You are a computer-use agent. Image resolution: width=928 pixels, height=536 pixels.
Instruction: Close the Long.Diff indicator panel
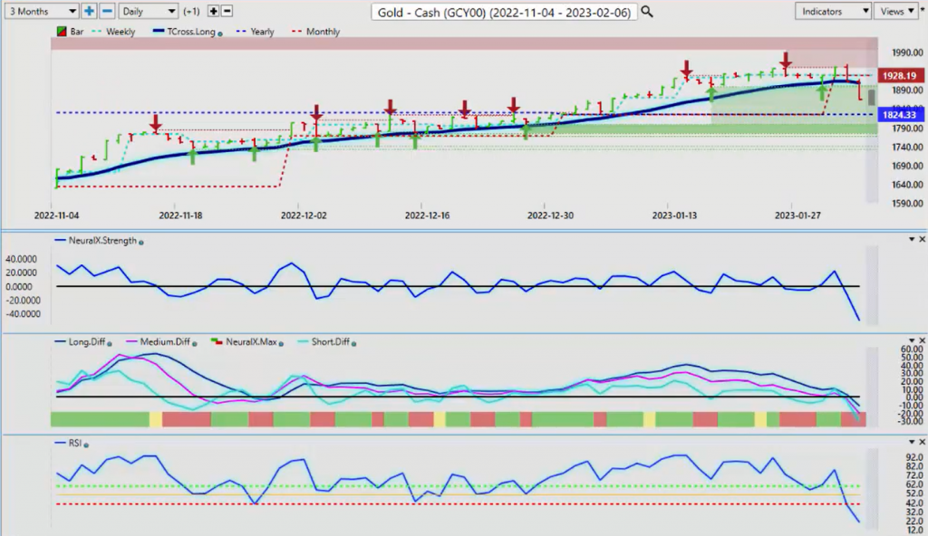tap(922, 340)
